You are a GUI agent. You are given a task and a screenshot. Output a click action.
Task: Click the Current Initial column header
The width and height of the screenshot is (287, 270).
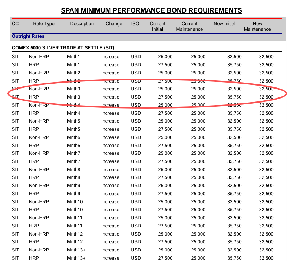pyautogui.click(x=158, y=26)
